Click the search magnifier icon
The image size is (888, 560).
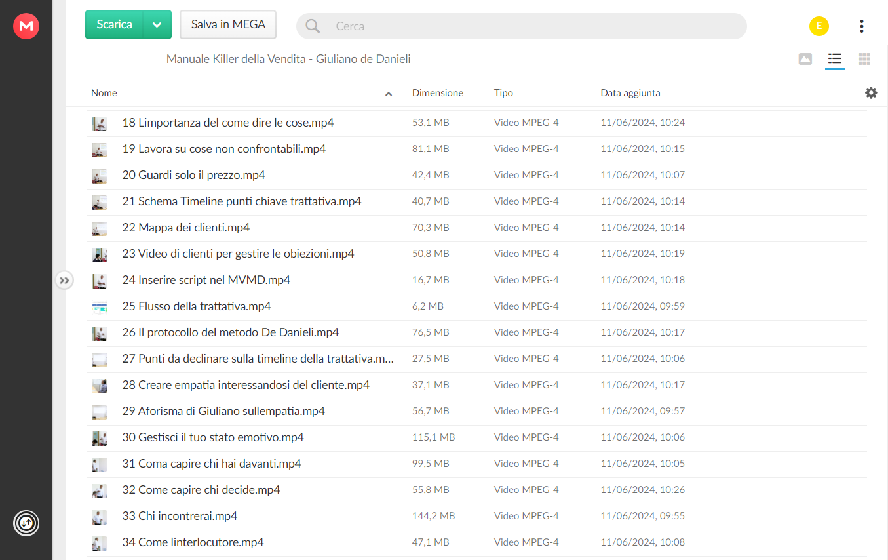(x=313, y=26)
